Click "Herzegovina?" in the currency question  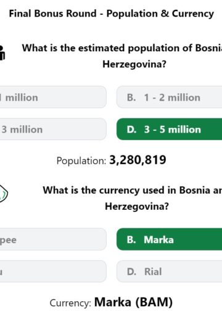(137, 206)
